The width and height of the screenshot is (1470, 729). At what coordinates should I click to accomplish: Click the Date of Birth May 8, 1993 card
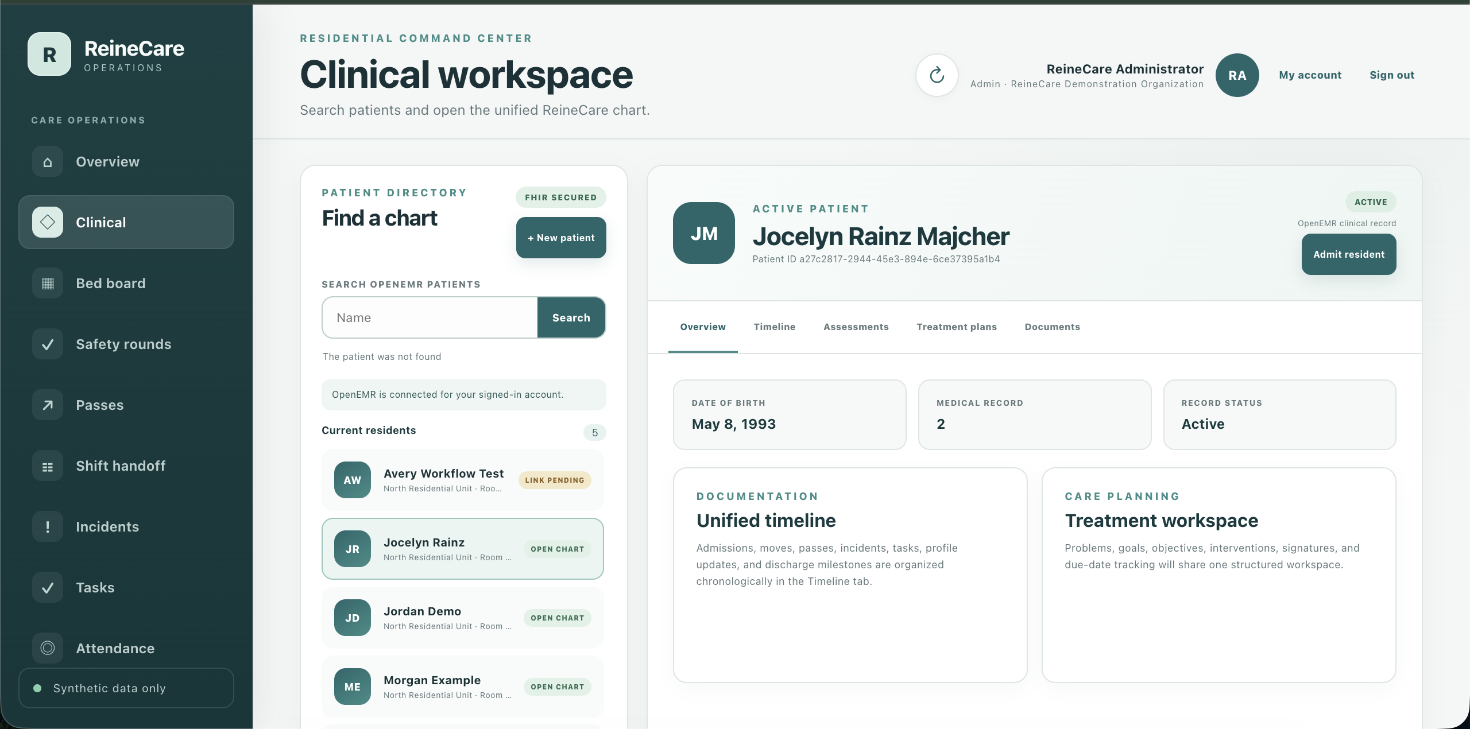point(790,414)
